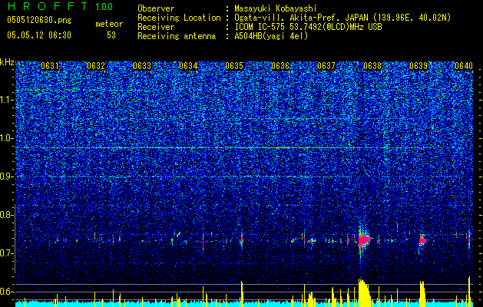
Task: Click the 0.7 kHz axis label
Action: (x=7, y=253)
